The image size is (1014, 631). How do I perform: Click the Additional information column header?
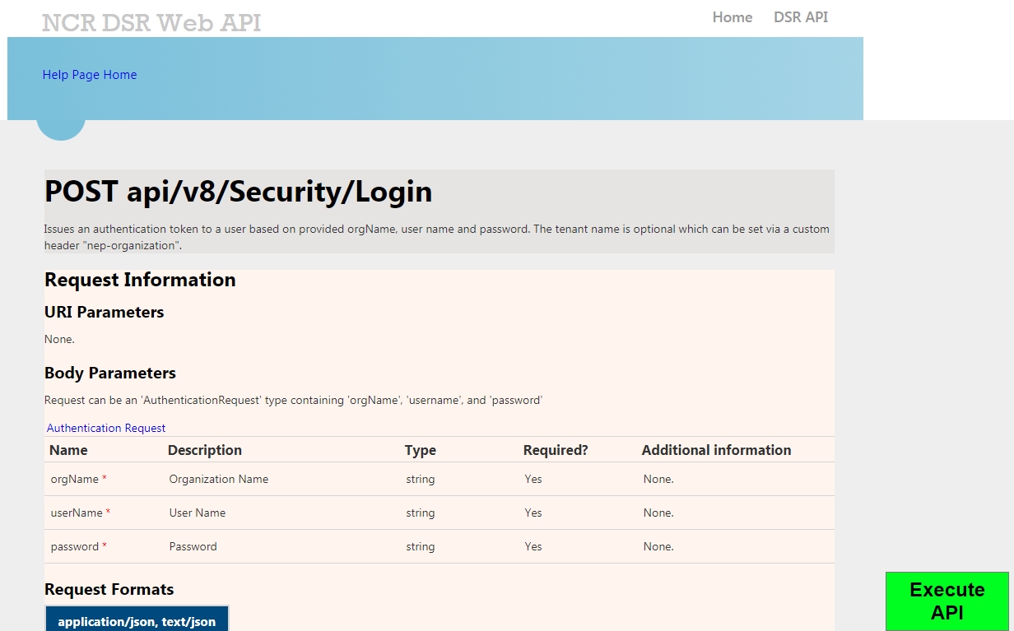coord(716,450)
